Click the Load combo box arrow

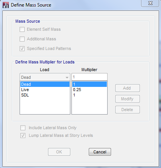click(x=67, y=77)
